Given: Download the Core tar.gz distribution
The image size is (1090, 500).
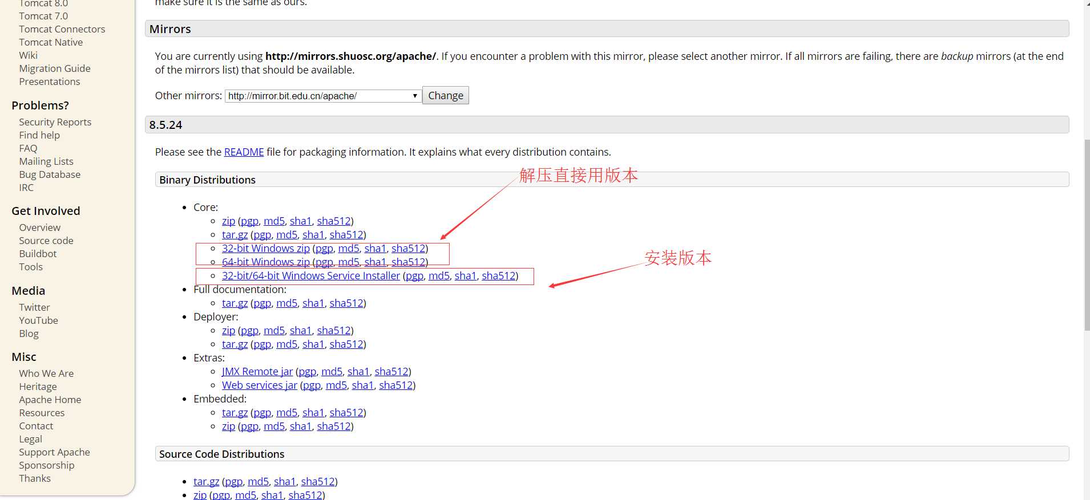Looking at the screenshot, I should (235, 234).
